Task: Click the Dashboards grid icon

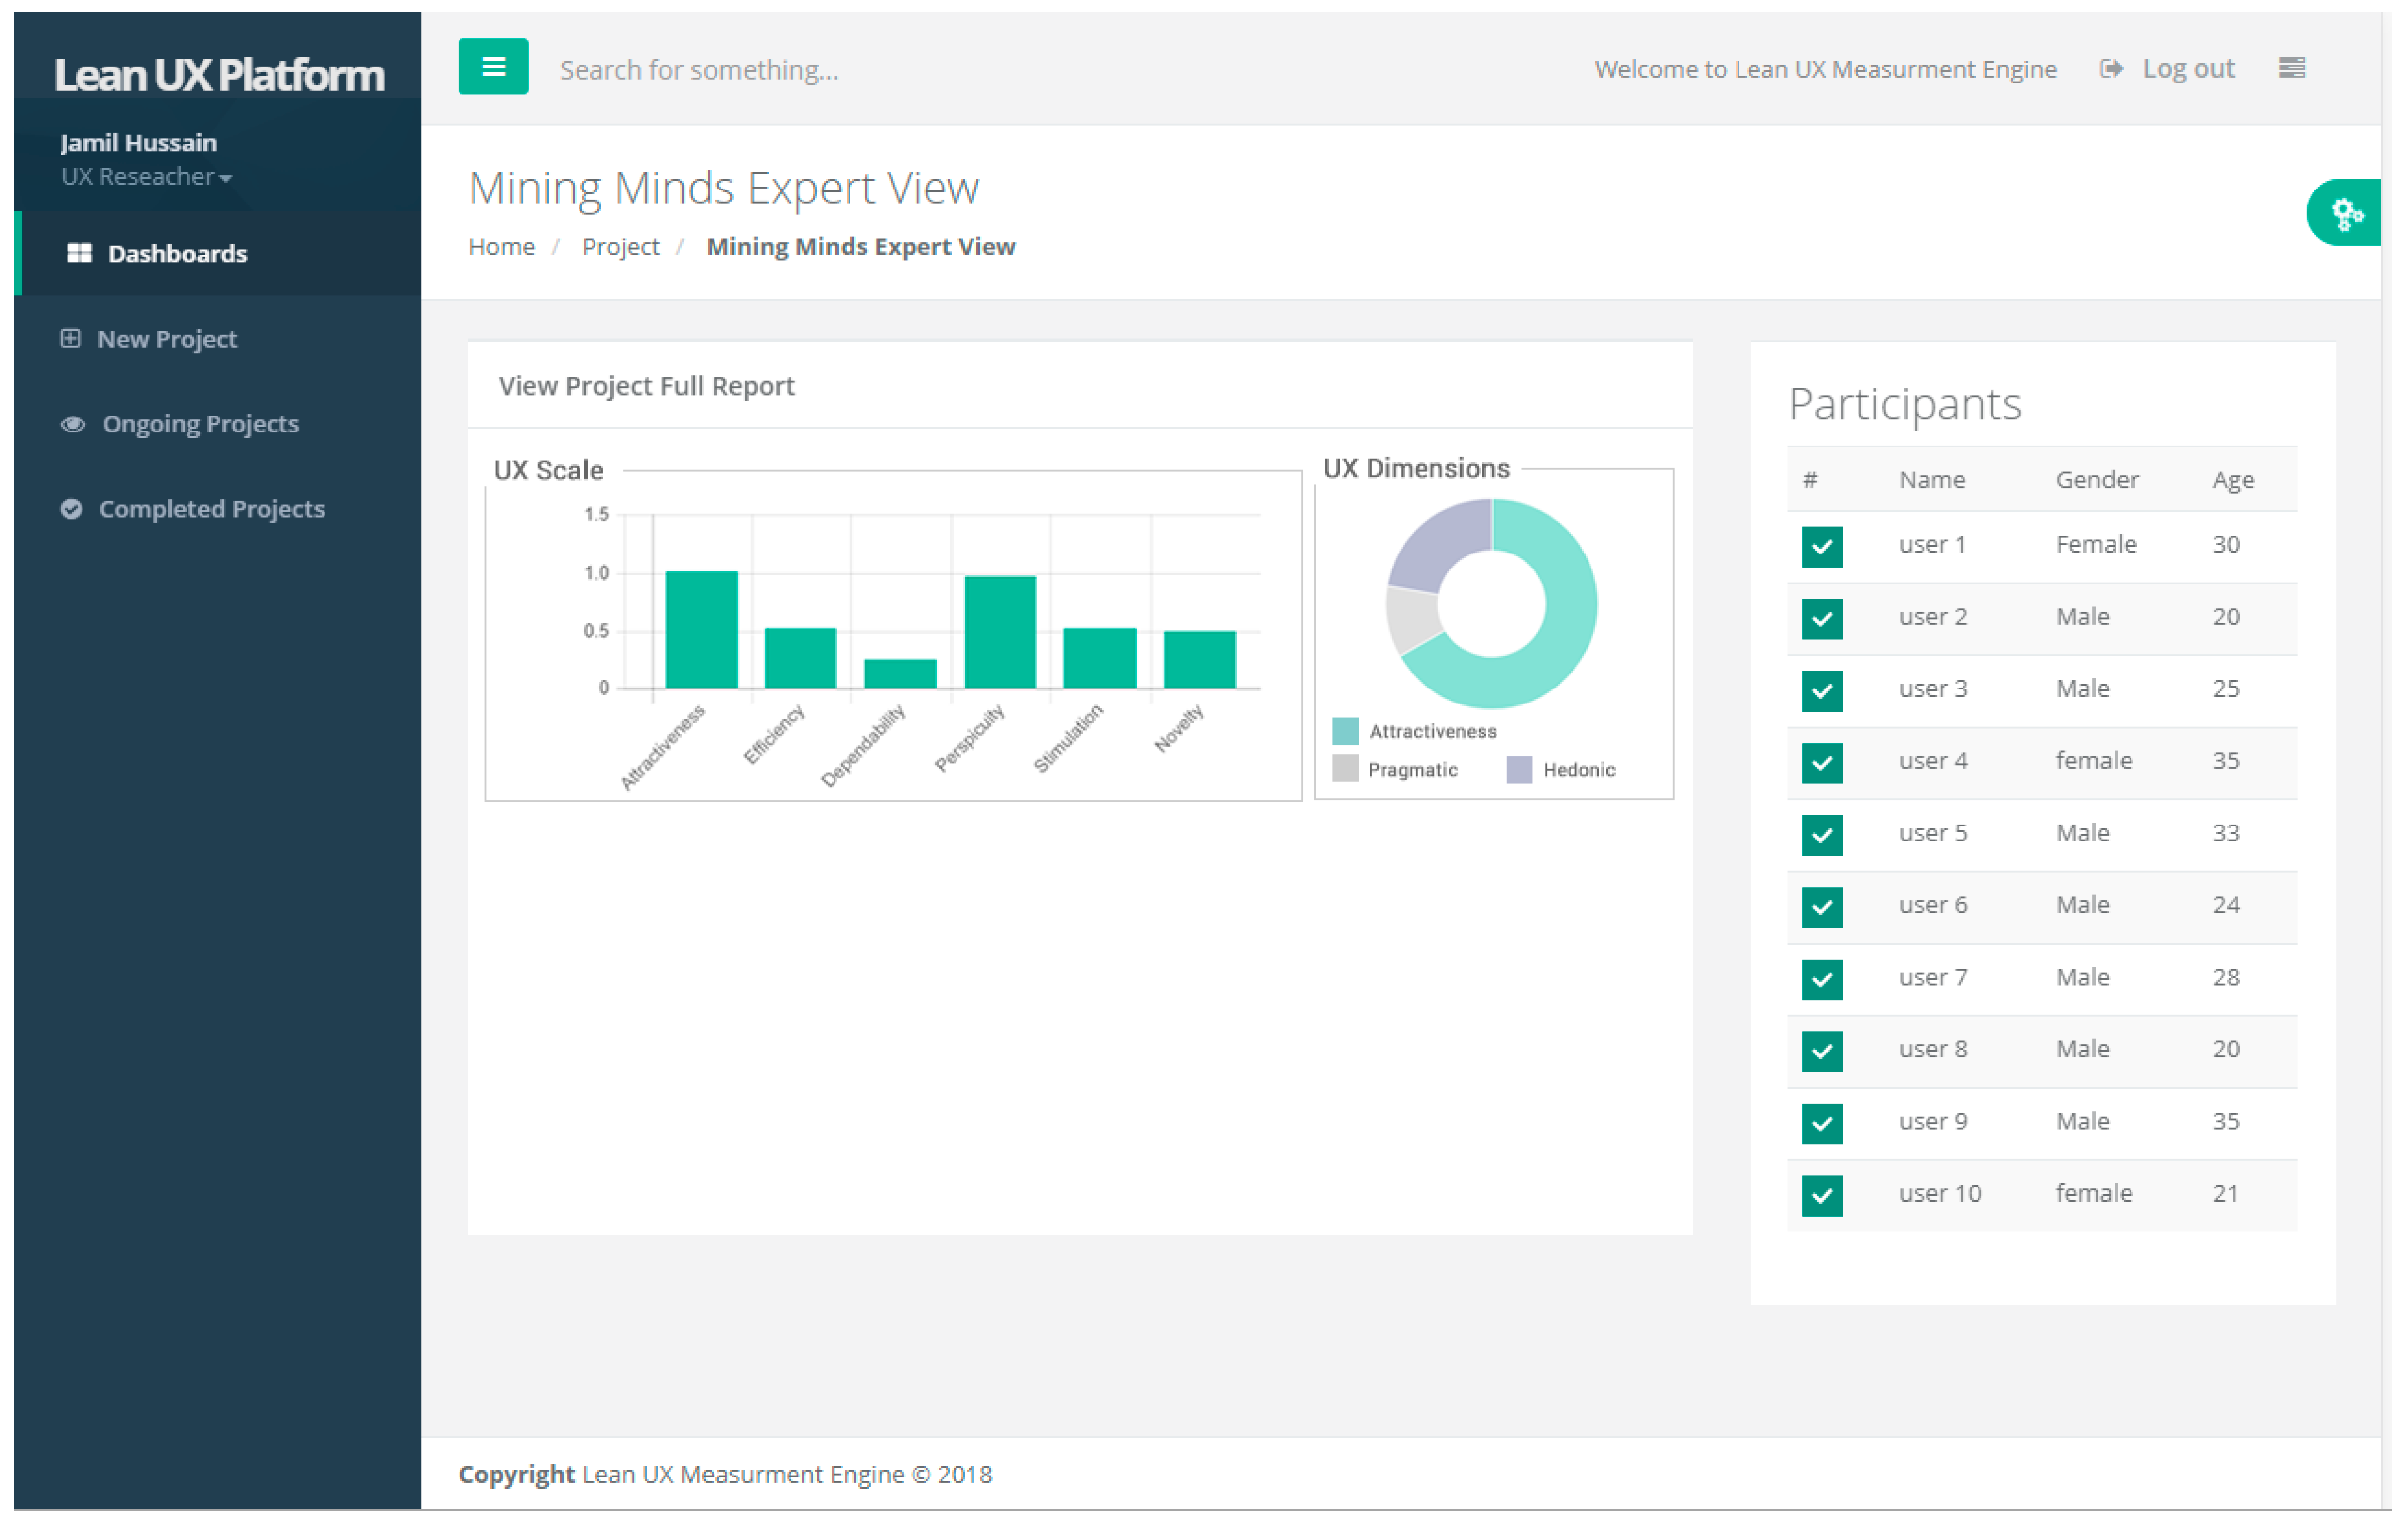Action: (x=79, y=253)
